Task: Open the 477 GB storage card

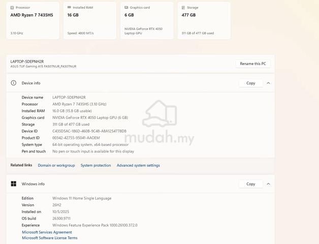Action: pyautogui.click(x=204, y=20)
